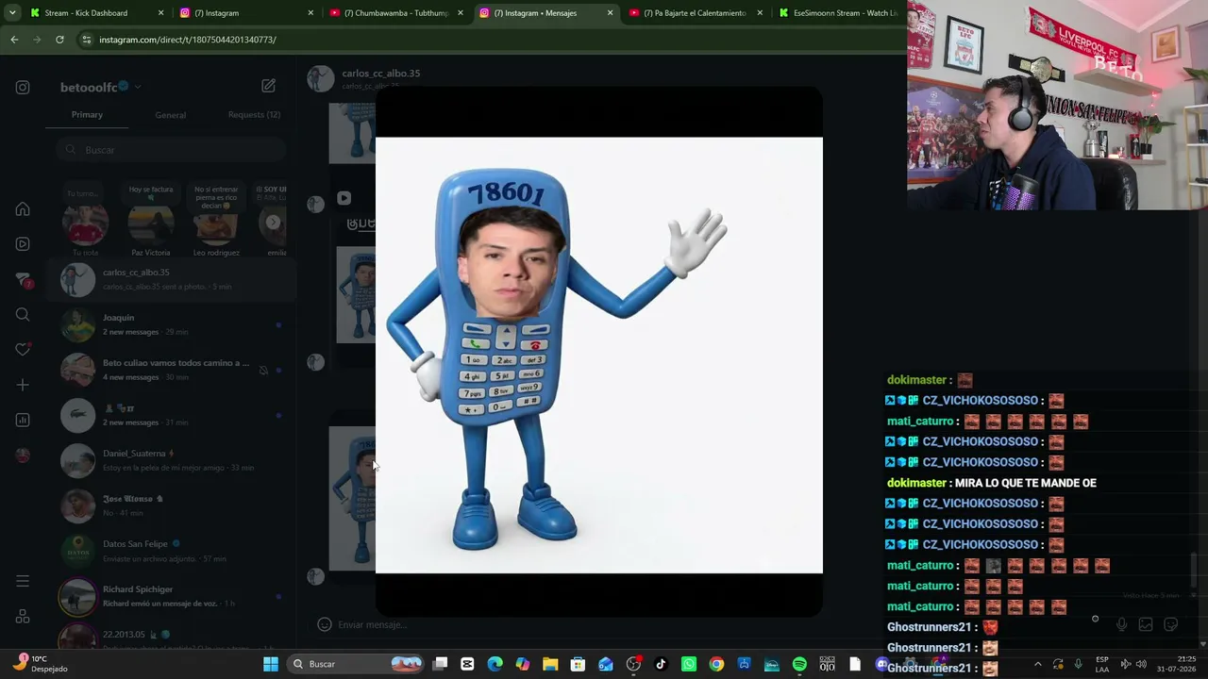Open the Requests (12) tab
Viewport: 1208px width, 679px height.
[x=254, y=115]
